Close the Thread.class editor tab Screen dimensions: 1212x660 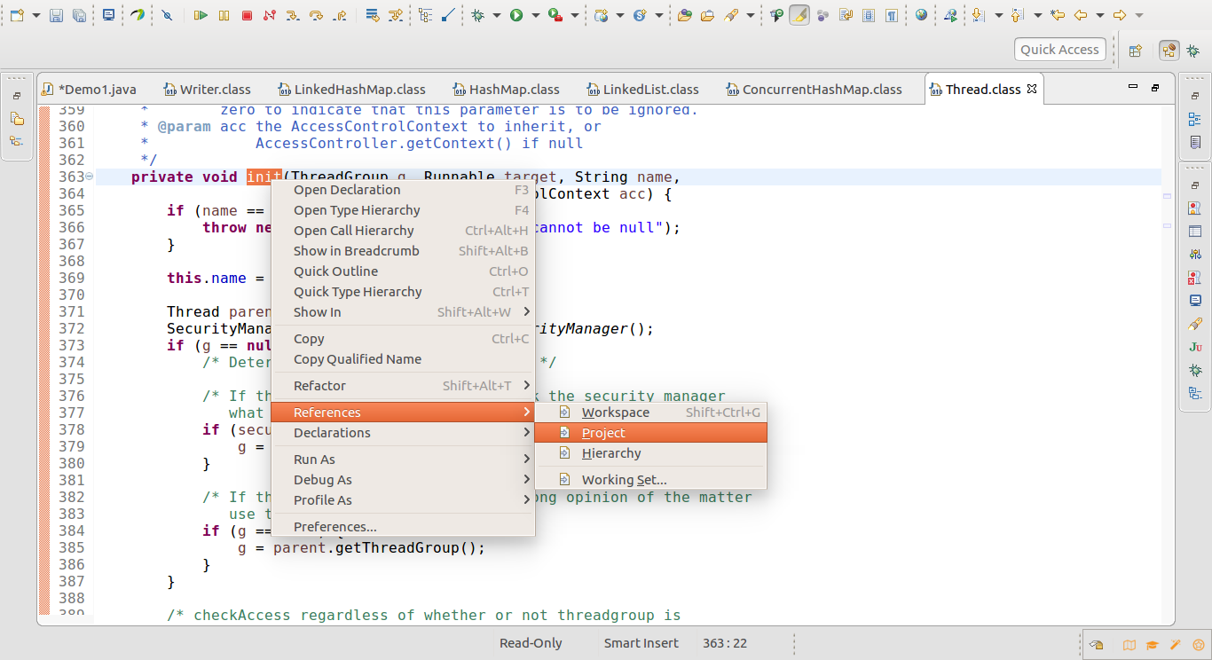[x=1031, y=90]
